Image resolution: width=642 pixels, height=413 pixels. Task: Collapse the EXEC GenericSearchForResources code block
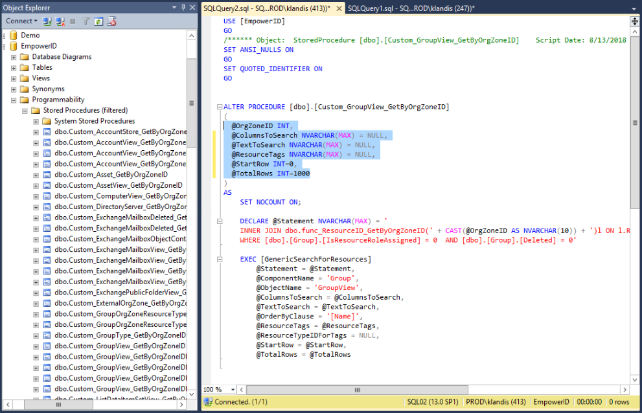(220, 259)
